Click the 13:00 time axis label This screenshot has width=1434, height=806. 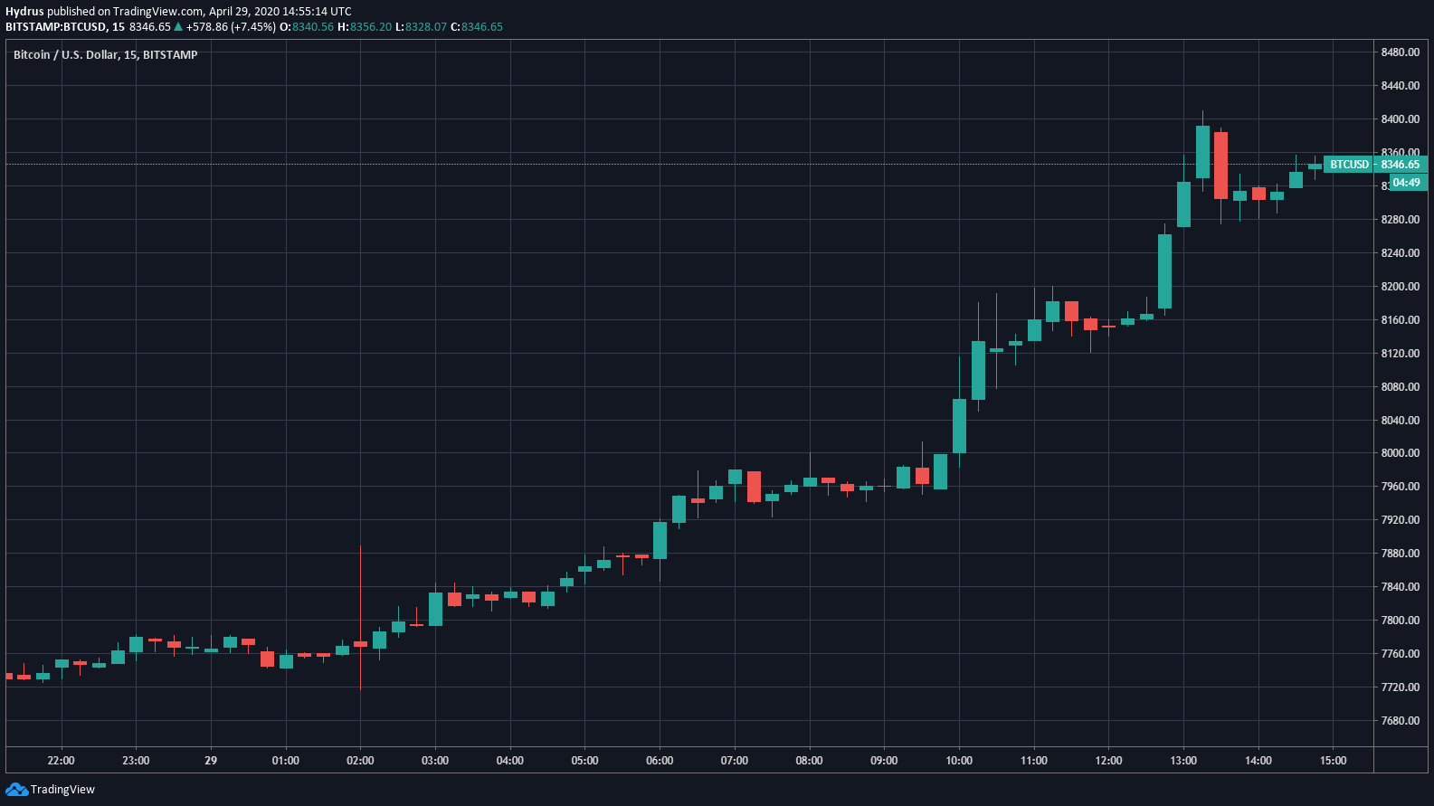click(1183, 761)
